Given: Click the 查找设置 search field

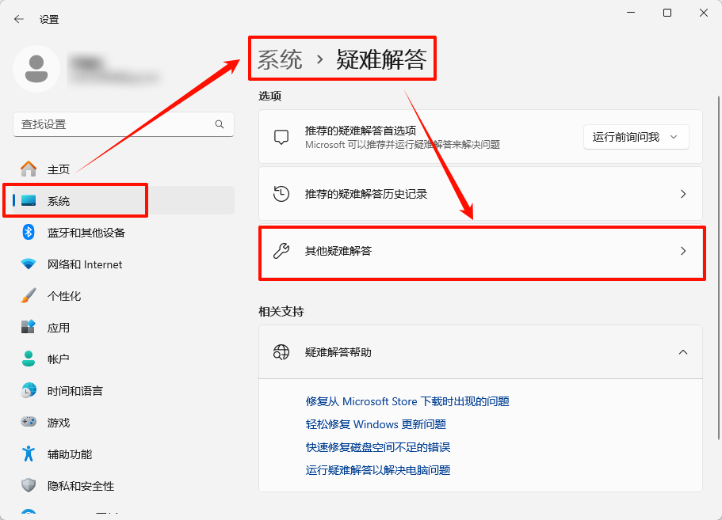Looking at the screenshot, I should (111, 124).
